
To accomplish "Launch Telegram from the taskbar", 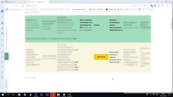I will click(25, 95).
